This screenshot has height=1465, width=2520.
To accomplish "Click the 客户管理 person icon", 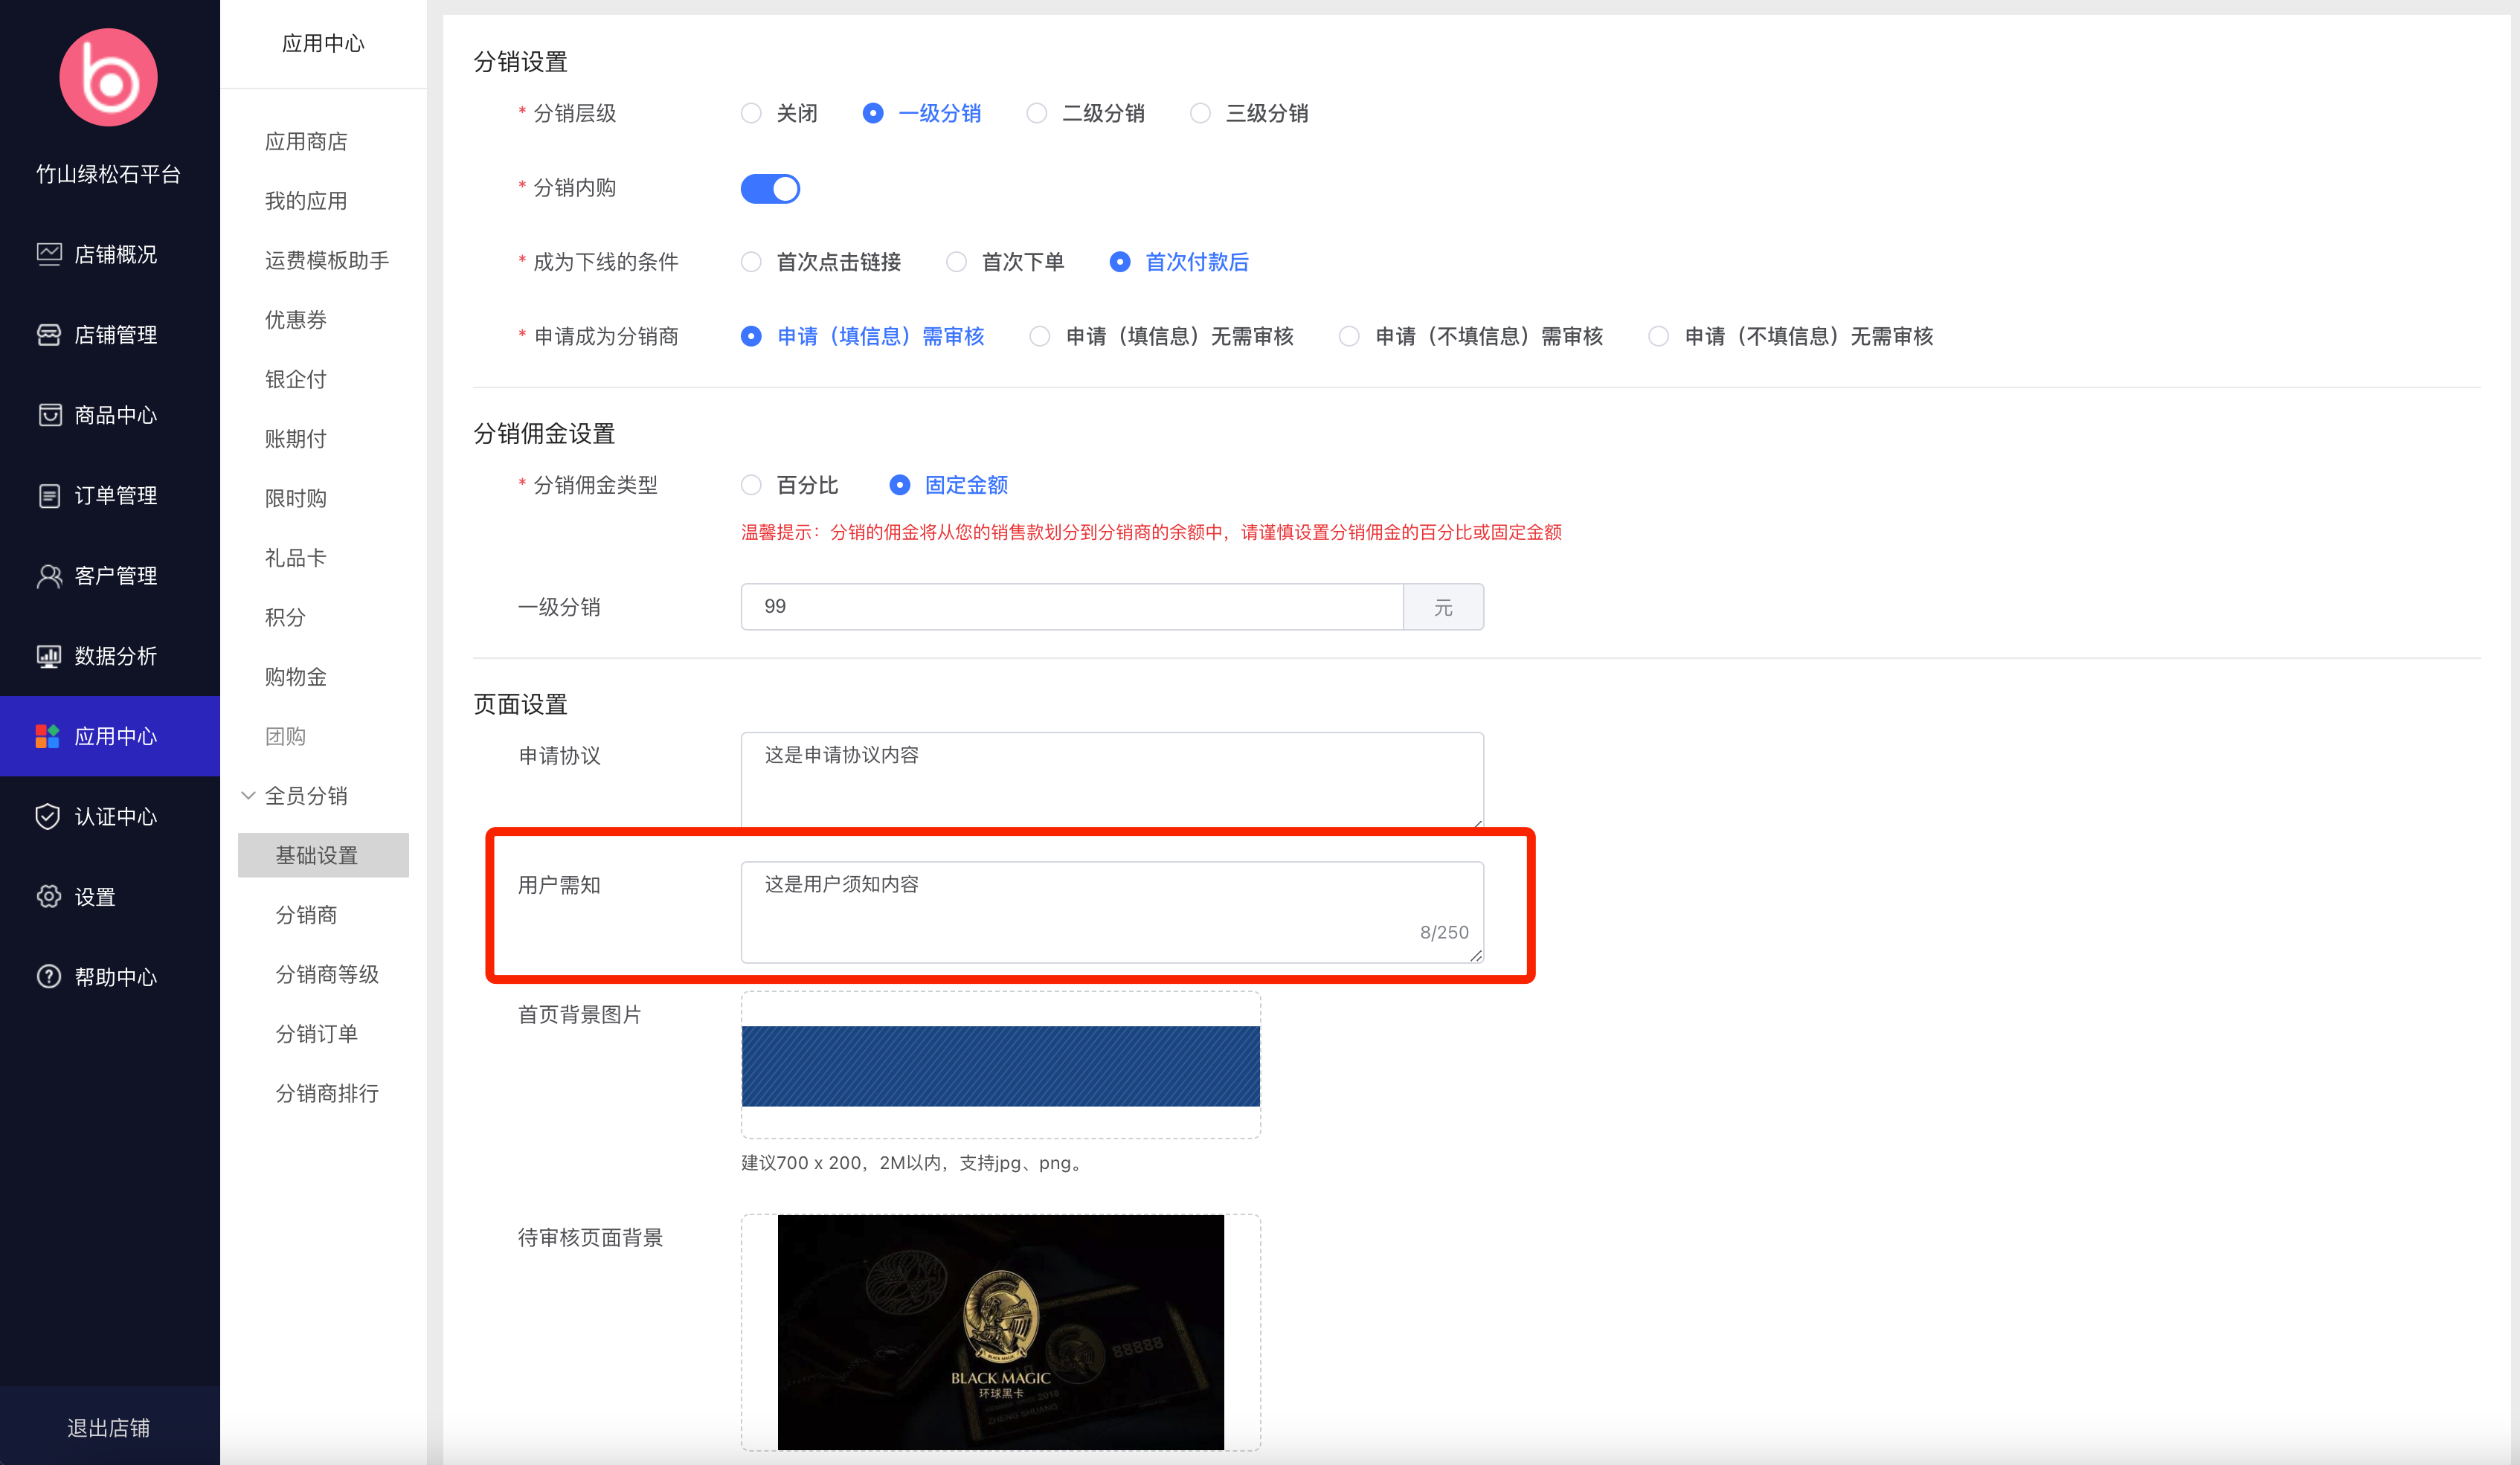I will click(49, 576).
